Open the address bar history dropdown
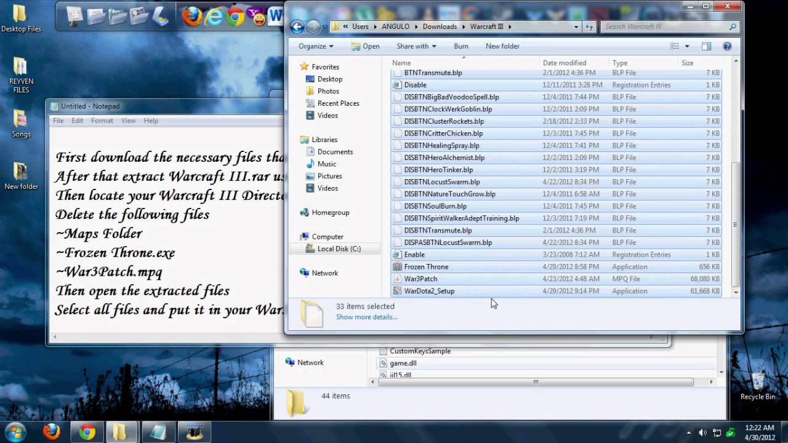The image size is (788, 443). (x=576, y=26)
